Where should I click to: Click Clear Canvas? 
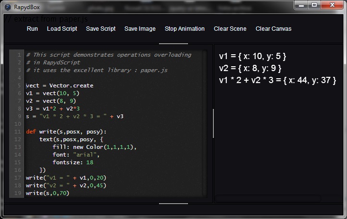273,29
